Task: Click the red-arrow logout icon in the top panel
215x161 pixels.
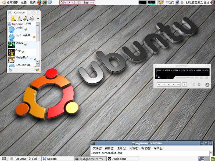Action: 212,2
